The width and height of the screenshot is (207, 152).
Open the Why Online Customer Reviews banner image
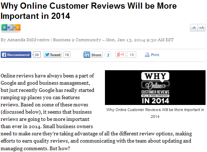155,88
